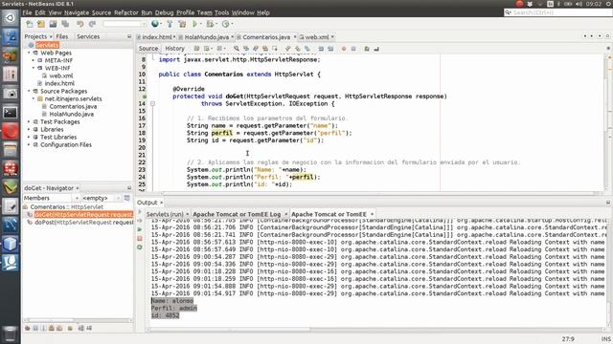Open the <empty> filter dropdown in Navigator
This screenshot has height=344, width=613.
point(102,198)
